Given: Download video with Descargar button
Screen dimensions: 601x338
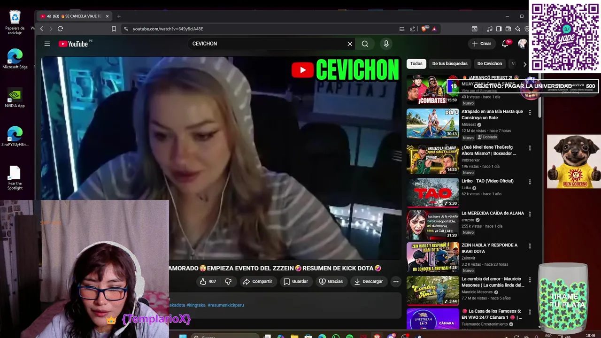Looking at the screenshot, I should pyautogui.click(x=368, y=281).
